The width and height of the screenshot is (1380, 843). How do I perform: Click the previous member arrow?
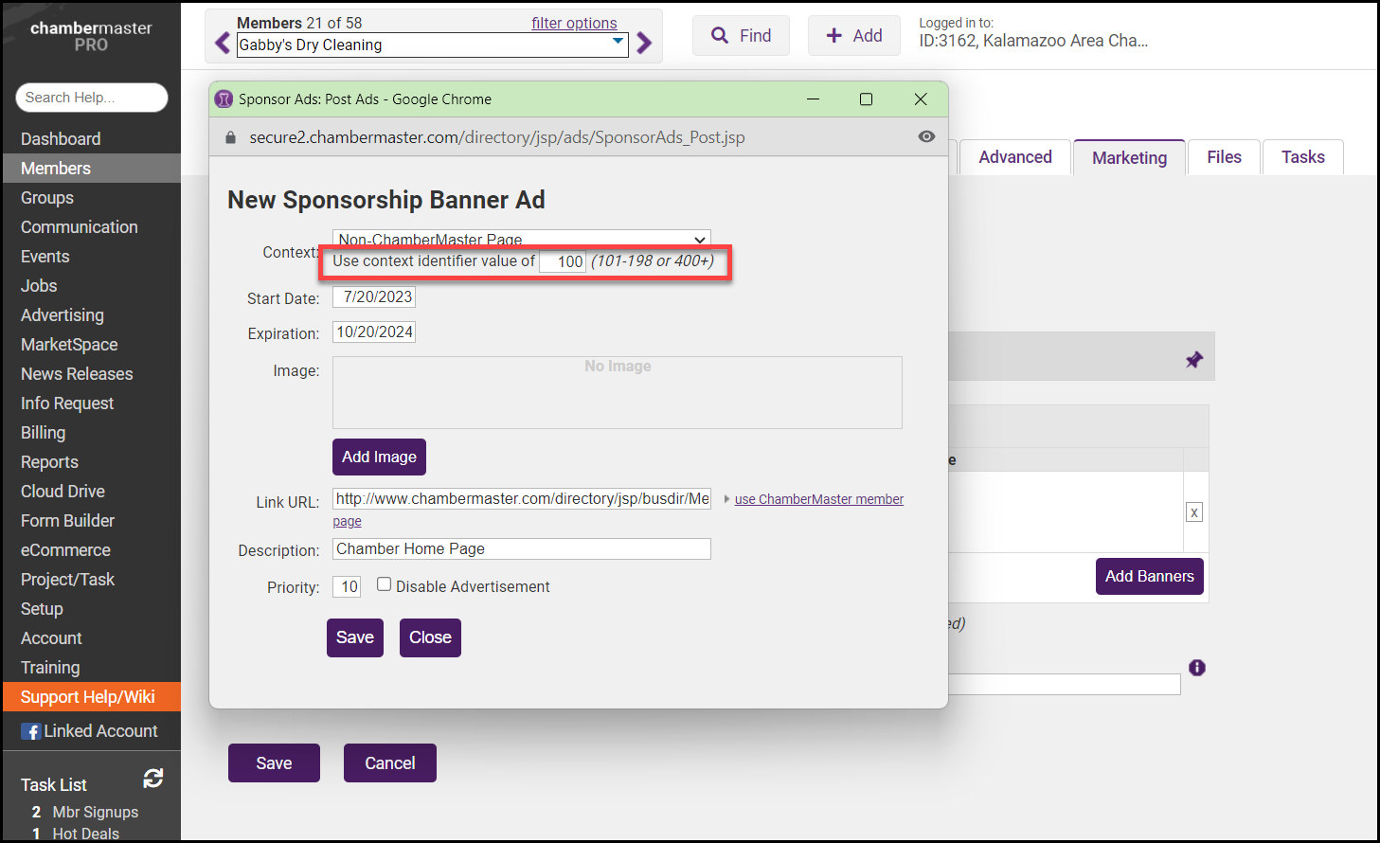223,44
